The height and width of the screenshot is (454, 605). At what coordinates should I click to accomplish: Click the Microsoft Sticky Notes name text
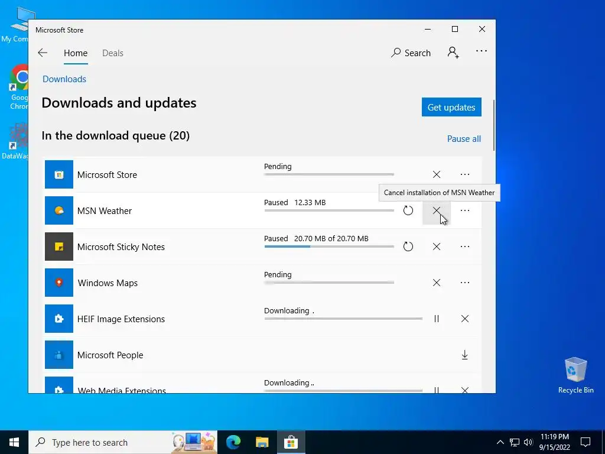click(121, 247)
